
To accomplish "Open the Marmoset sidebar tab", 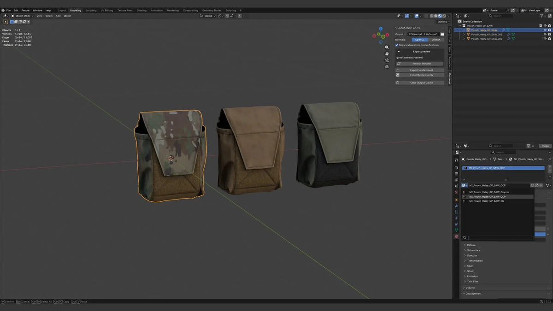I will point(450,78).
